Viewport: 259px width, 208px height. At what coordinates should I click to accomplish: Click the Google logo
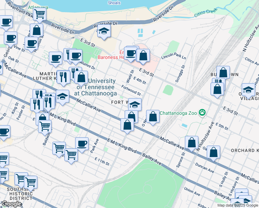pos(11,204)
